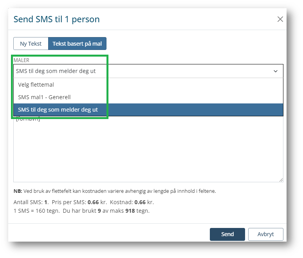Close the Send SMS dialog with X
The height and width of the screenshot is (258, 303).
pos(280,19)
